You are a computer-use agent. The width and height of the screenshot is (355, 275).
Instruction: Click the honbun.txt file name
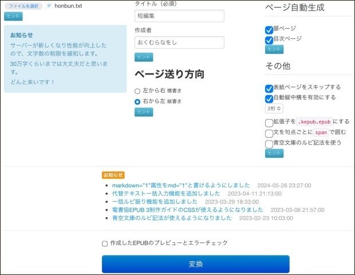(x=68, y=6)
